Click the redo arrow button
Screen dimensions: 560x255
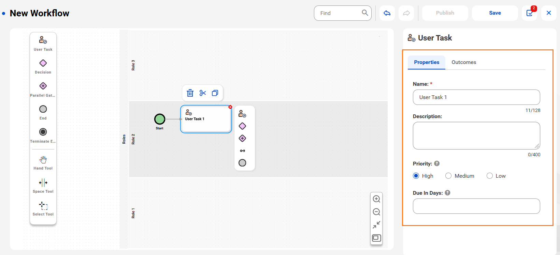(406, 13)
